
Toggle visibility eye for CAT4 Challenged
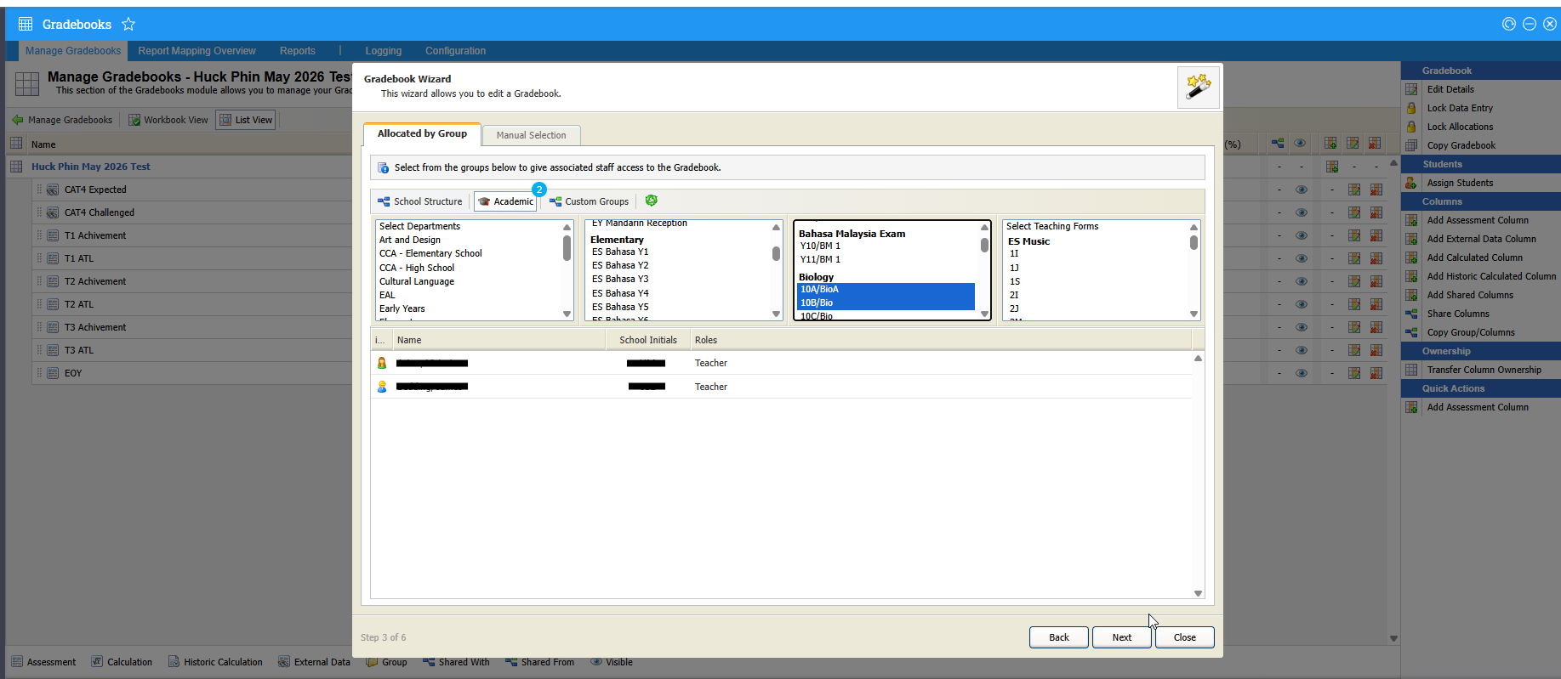click(x=1302, y=212)
